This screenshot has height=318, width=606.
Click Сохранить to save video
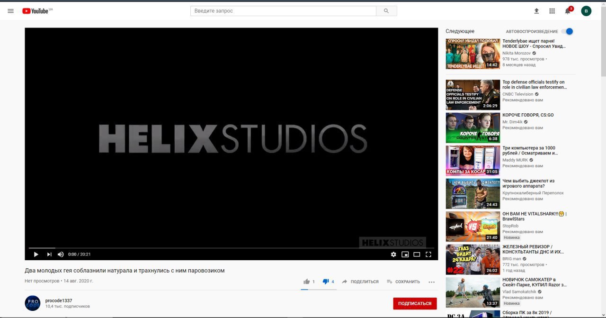(x=403, y=282)
